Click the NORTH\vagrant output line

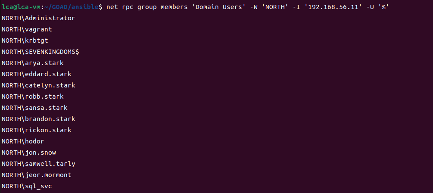[x=27, y=29]
